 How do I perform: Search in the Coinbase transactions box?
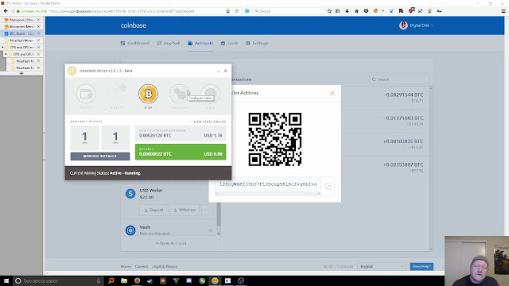(399, 79)
